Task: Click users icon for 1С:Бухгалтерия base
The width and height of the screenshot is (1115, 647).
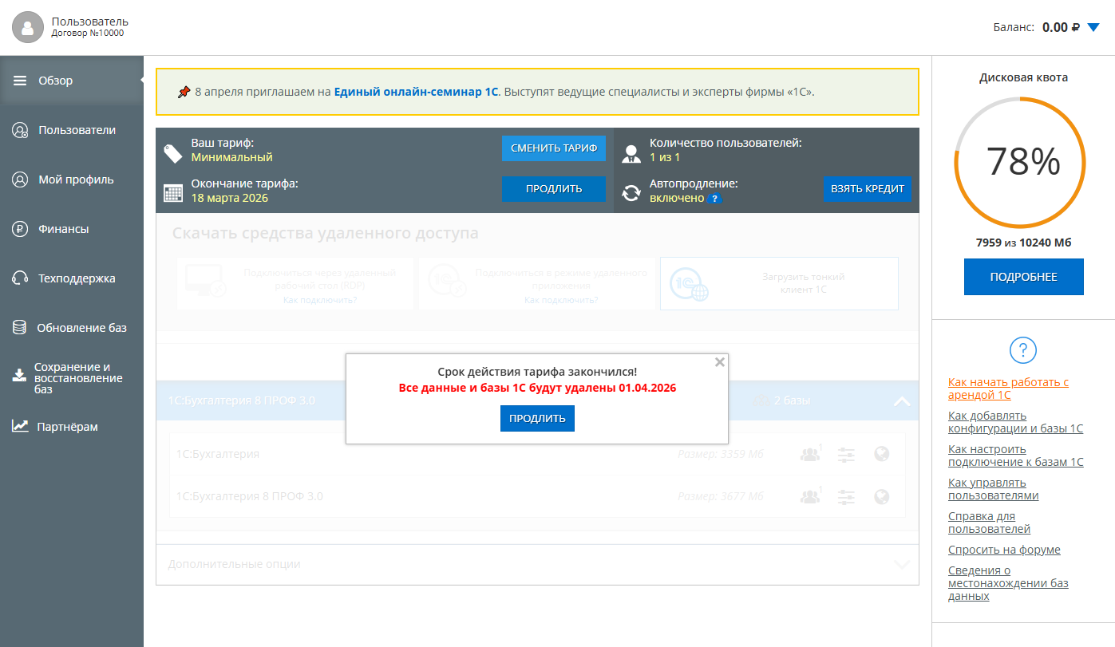Action: (810, 454)
